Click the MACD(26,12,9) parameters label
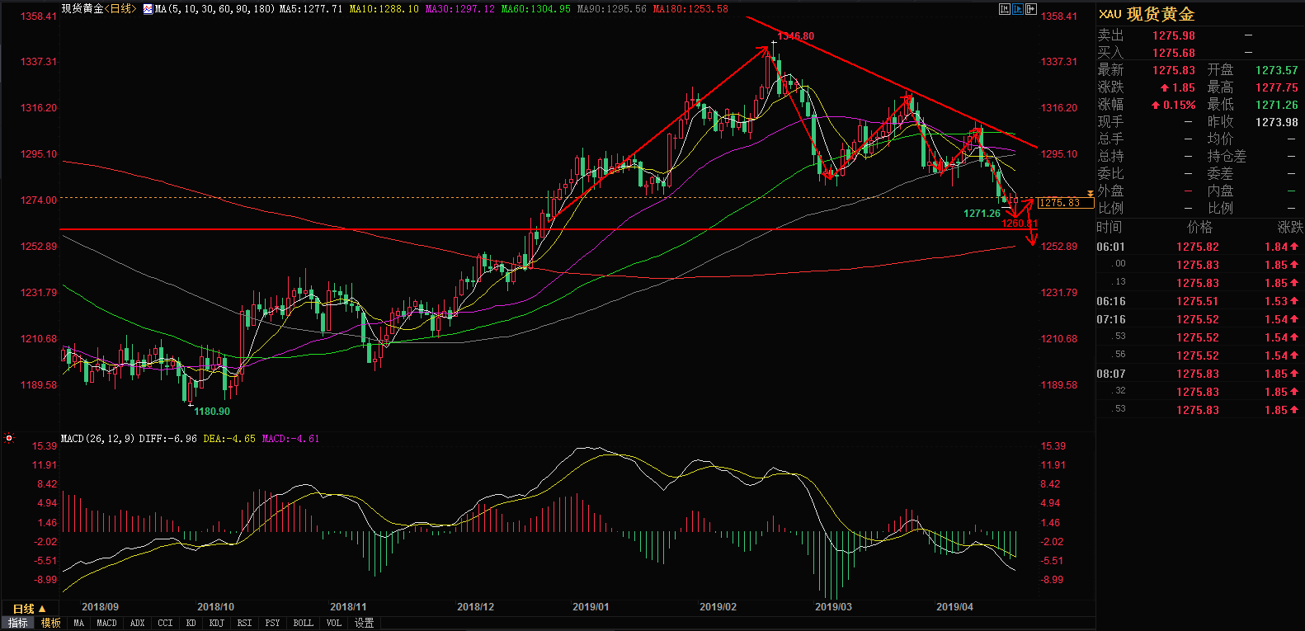The width and height of the screenshot is (1305, 631). pos(97,439)
